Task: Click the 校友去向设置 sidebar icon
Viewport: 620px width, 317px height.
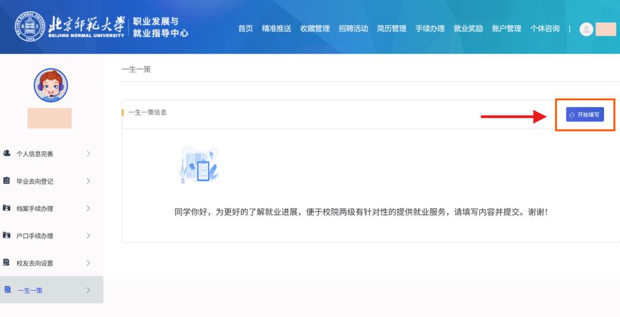Action: (x=6, y=262)
